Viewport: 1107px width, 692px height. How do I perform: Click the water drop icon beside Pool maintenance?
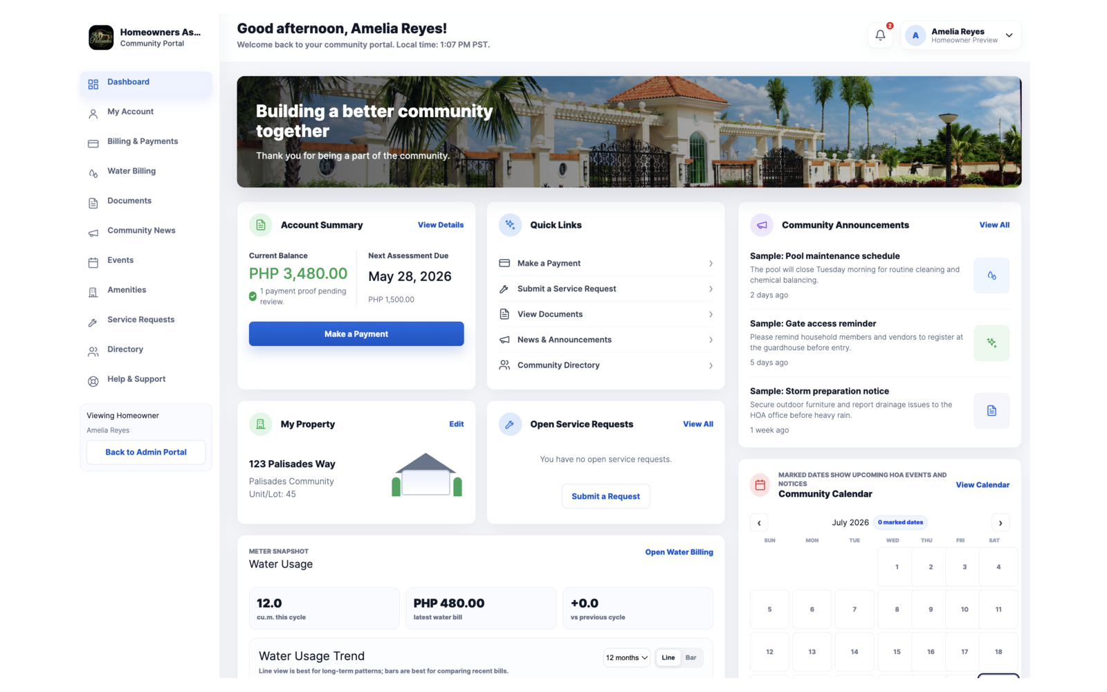[991, 275]
